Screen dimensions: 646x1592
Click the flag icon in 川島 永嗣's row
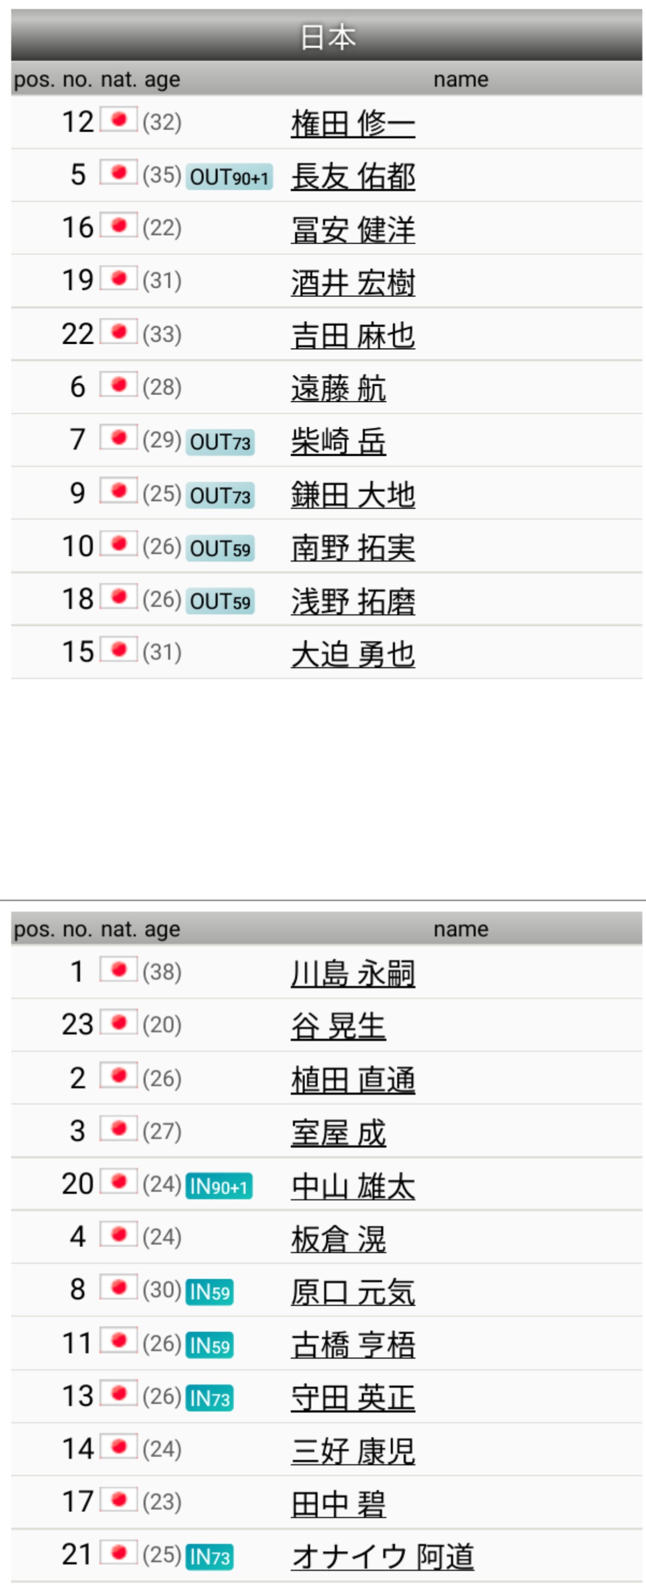tap(118, 969)
